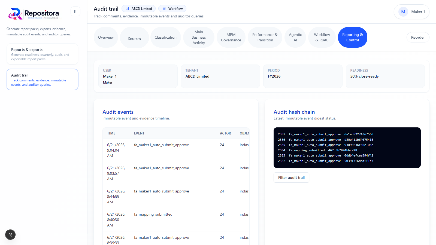The height and width of the screenshot is (245, 436).
Task: Click the Workflow chip icon
Action: click(x=164, y=9)
